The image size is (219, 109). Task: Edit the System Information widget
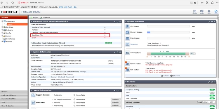(x=114, y=52)
